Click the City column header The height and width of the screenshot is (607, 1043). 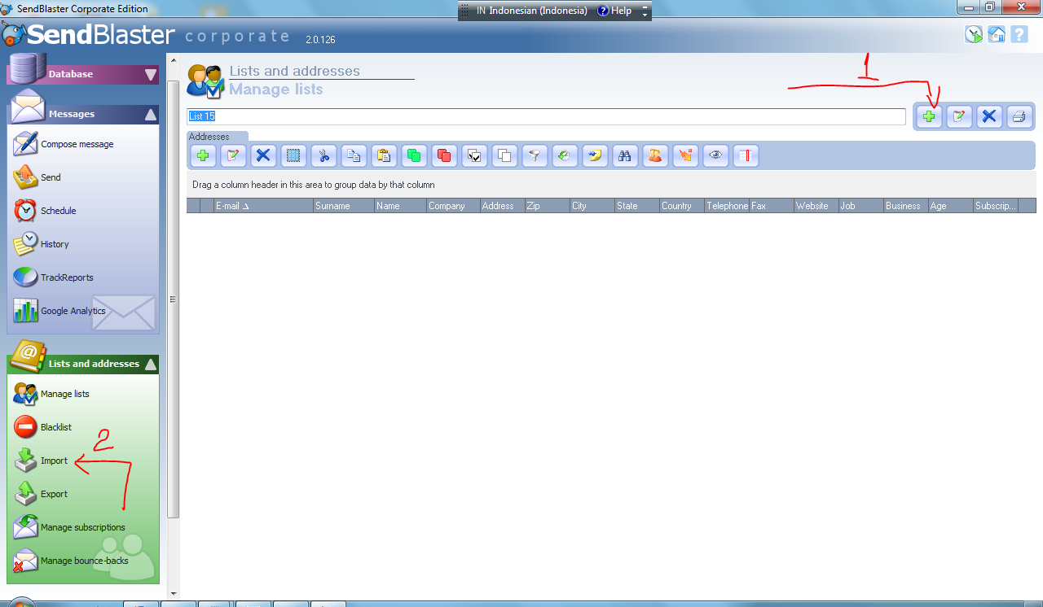click(592, 206)
